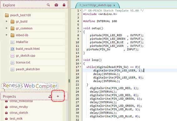Click the peach_sketch.bin file icon
The image size is (177, 121).
pyautogui.click(x=13, y=69)
